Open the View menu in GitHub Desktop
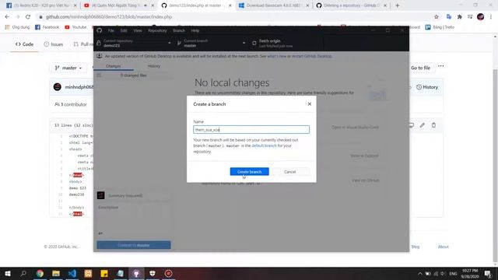Image resolution: width=498 pixels, height=280 pixels. [138, 30]
